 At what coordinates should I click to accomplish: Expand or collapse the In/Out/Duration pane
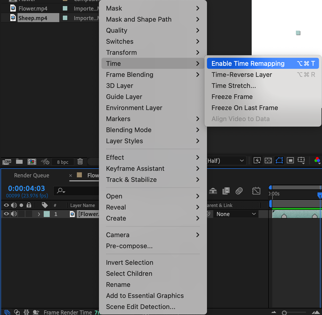click(x=26, y=312)
